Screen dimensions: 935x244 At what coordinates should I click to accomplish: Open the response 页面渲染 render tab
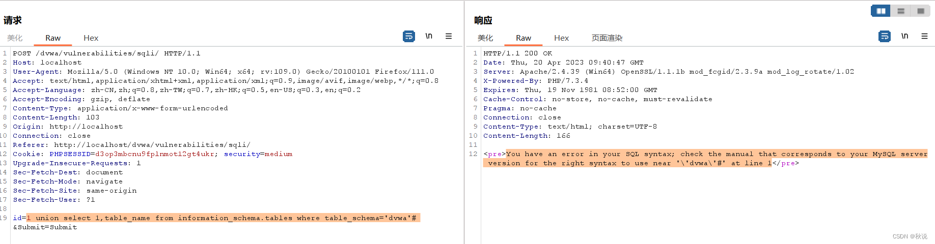coord(607,38)
